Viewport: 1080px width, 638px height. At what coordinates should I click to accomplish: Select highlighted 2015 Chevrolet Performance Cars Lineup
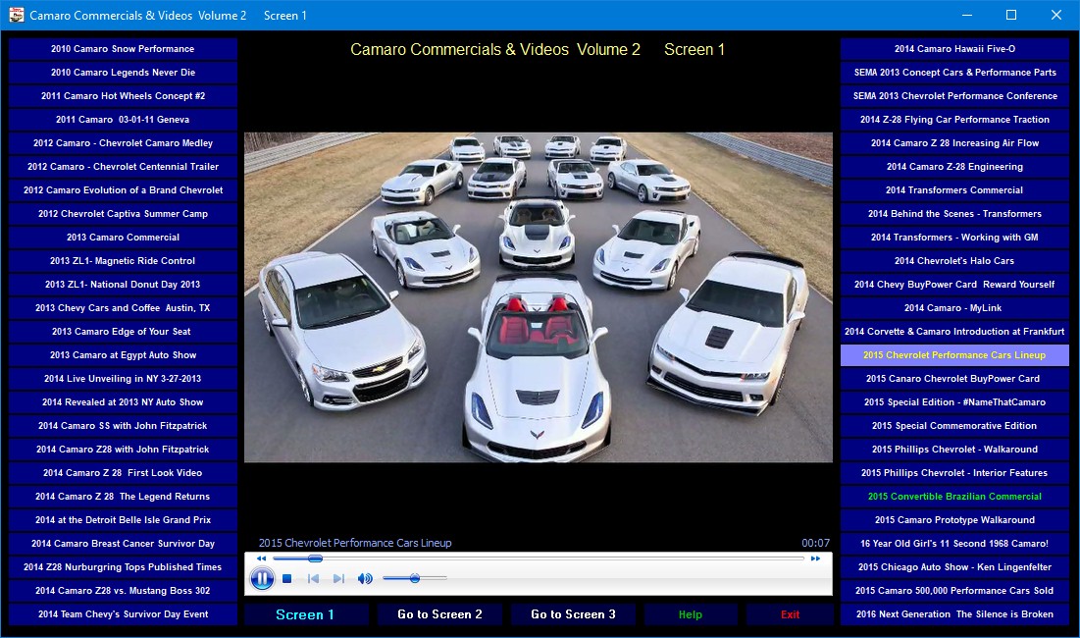[x=954, y=355]
